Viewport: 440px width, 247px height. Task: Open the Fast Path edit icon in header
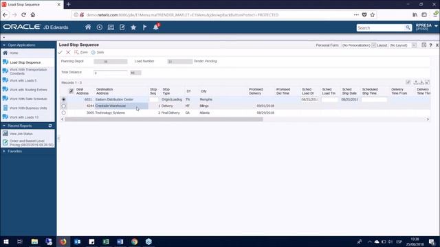click(x=122, y=27)
